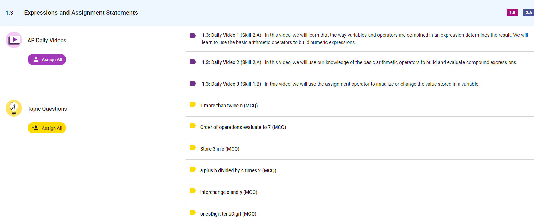
Task: Open 1.3: Daily Video 3 (Skill 1.B)
Action: (x=232, y=84)
